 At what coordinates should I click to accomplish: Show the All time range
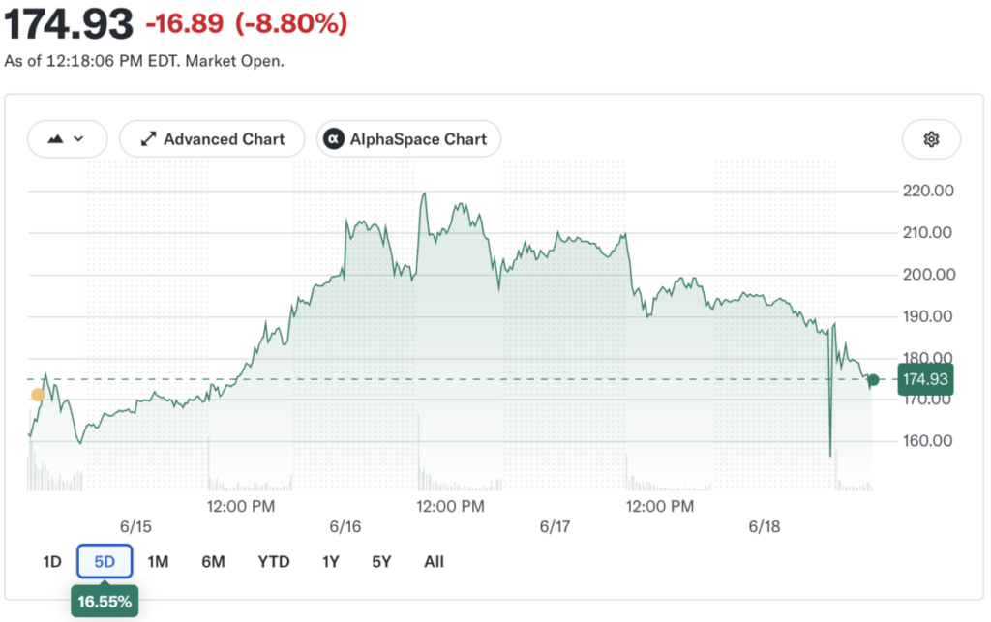435,561
